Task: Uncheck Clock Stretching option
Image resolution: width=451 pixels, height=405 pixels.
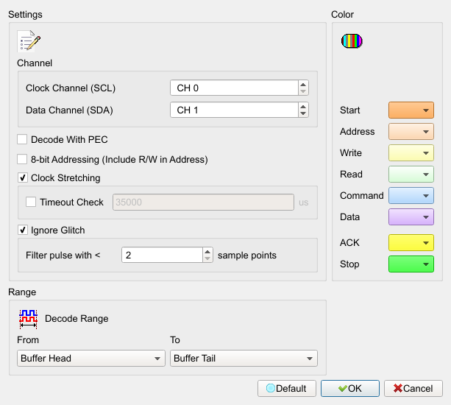Action: (22, 177)
